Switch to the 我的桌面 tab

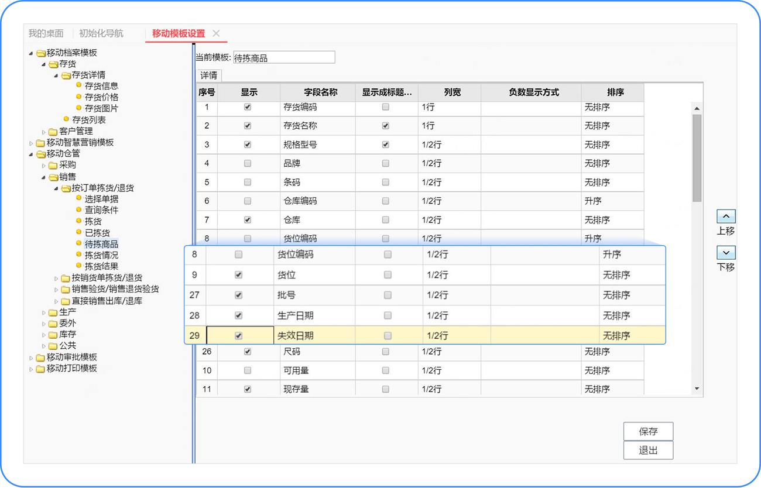point(46,33)
